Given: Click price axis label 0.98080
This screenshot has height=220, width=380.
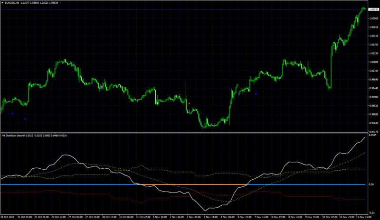Looking at the screenshot, I should (373, 114).
